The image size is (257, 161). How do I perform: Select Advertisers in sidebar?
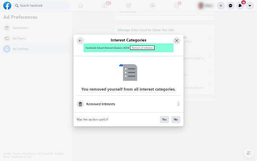pyautogui.click(x=36, y=28)
